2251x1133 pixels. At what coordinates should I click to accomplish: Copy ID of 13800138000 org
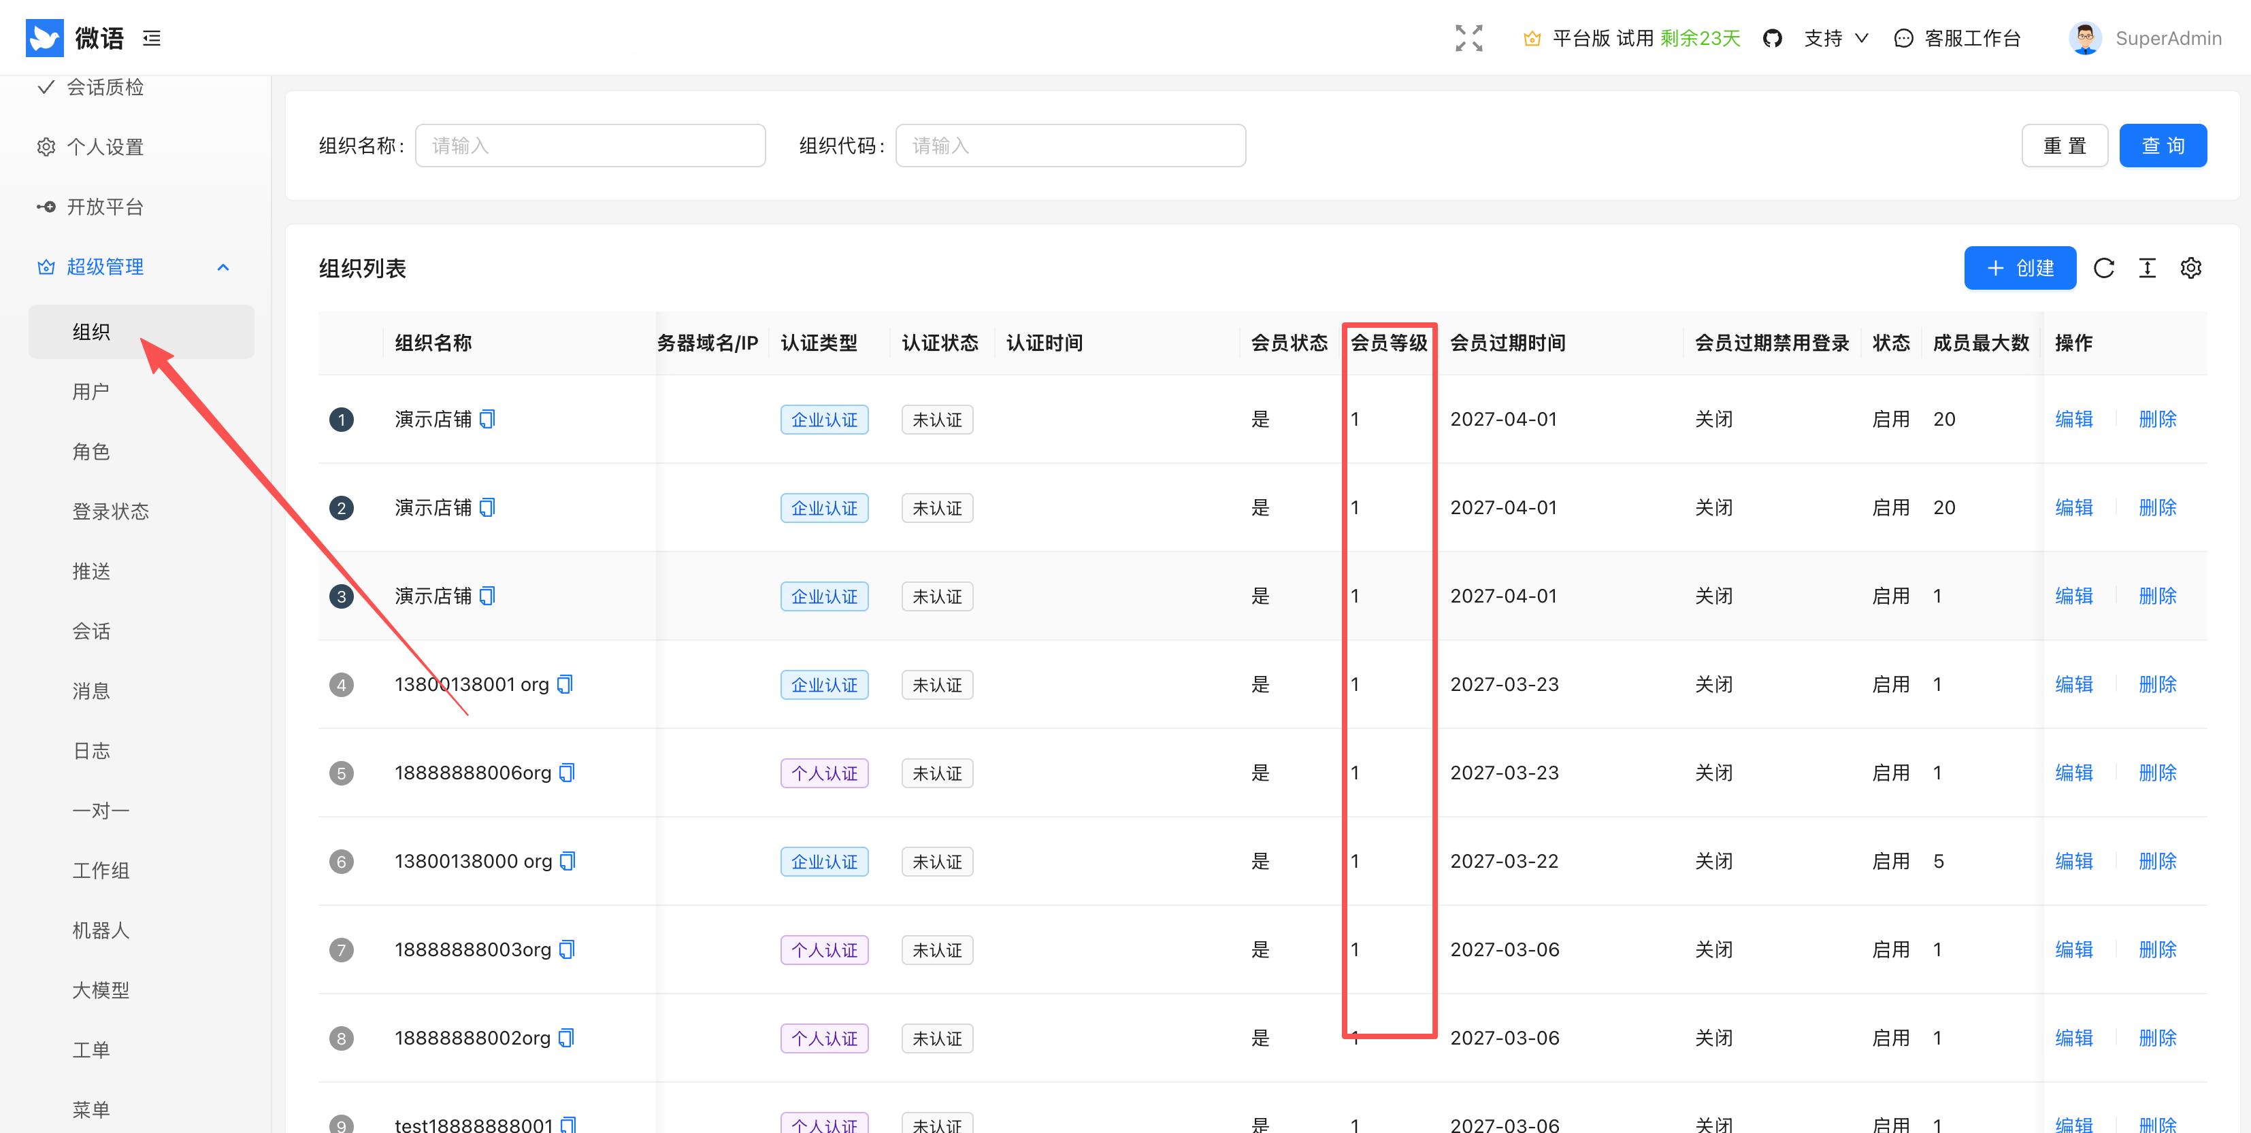[x=568, y=862]
